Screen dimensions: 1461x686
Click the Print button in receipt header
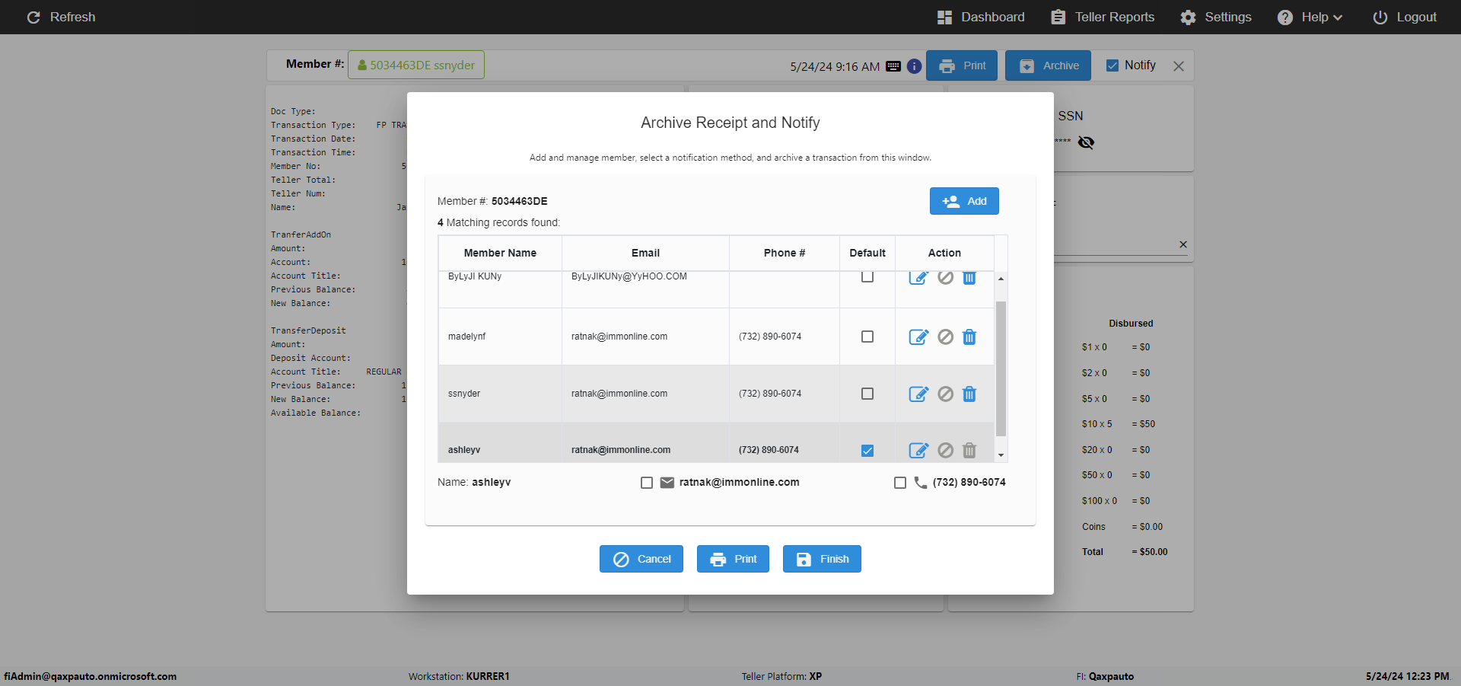(x=963, y=65)
